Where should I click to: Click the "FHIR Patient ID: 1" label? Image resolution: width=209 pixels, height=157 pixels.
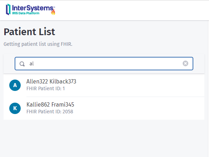(46, 88)
